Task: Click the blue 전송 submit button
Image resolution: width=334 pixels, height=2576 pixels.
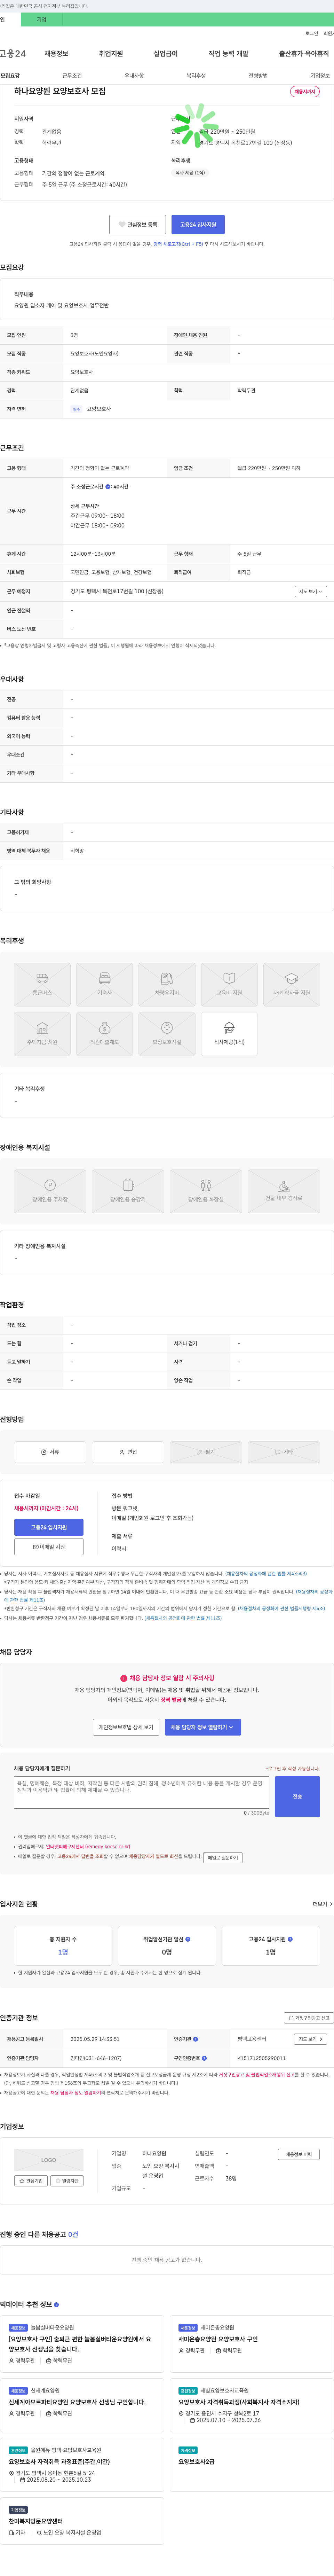Action: click(x=297, y=1796)
